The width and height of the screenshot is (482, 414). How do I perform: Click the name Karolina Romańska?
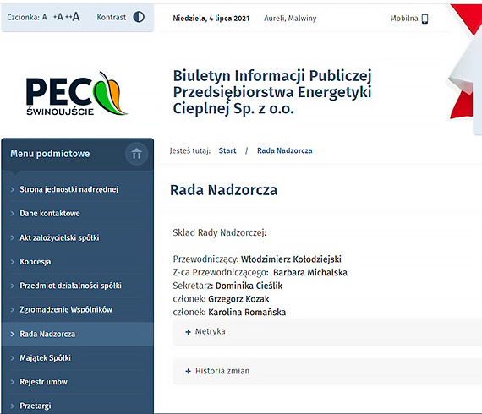tap(247, 312)
